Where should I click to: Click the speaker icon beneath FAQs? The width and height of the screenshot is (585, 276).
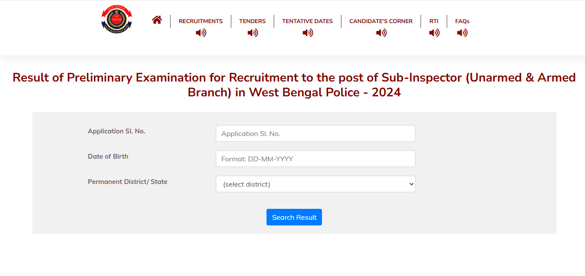point(462,32)
